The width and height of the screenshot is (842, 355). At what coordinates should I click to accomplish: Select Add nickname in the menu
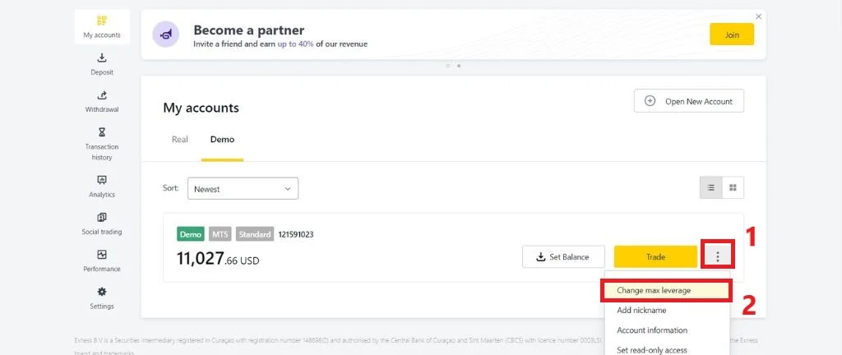pos(641,310)
